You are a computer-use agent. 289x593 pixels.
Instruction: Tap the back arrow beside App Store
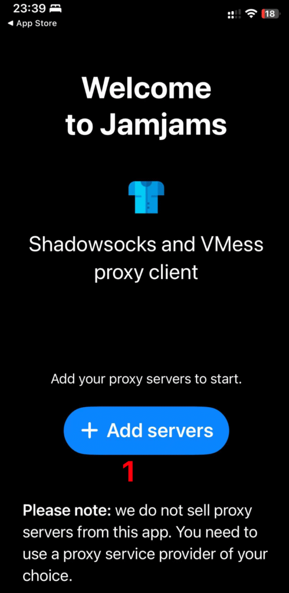(x=10, y=23)
